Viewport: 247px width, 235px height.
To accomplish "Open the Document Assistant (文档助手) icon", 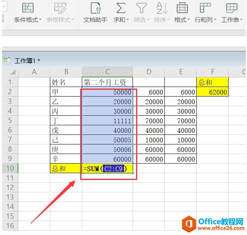I will pos(95,8).
